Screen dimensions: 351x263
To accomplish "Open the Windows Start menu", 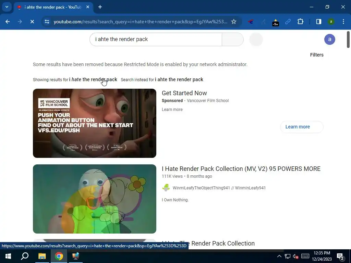I will [8, 256].
